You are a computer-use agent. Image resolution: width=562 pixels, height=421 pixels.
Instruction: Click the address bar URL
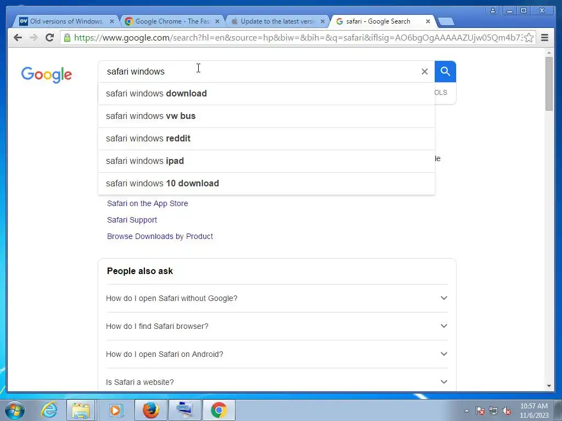pos(297,38)
